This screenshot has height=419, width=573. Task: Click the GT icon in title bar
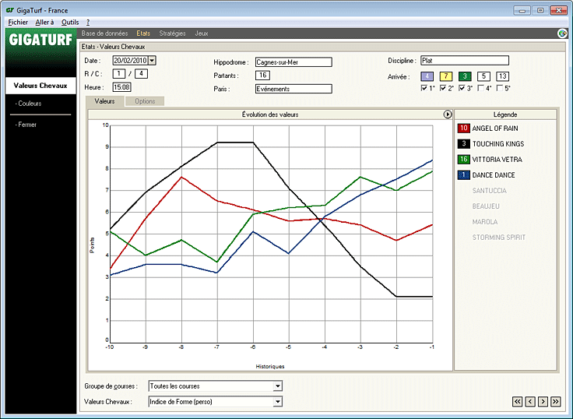click(10, 10)
